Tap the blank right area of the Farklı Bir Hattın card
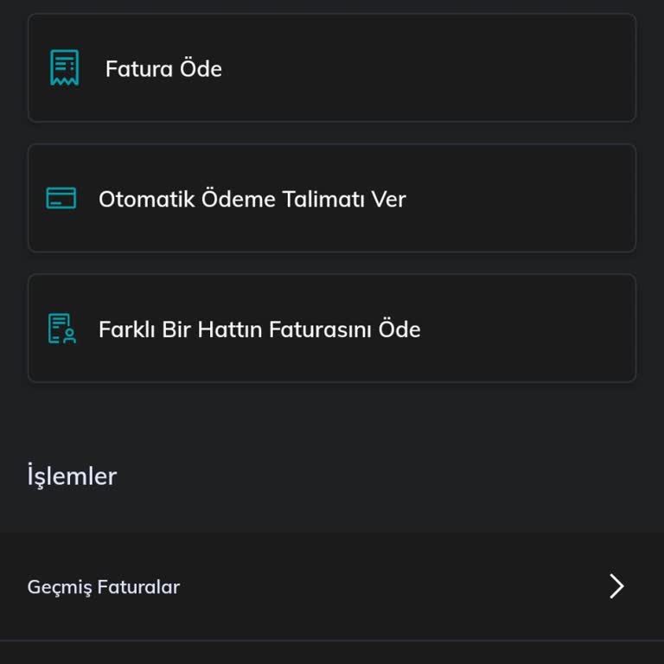This screenshot has height=664, width=664. click(536, 329)
